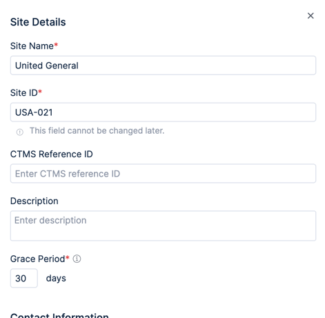Close the Site Details panel
This screenshot has height=318, width=325.
pyautogui.click(x=311, y=16)
